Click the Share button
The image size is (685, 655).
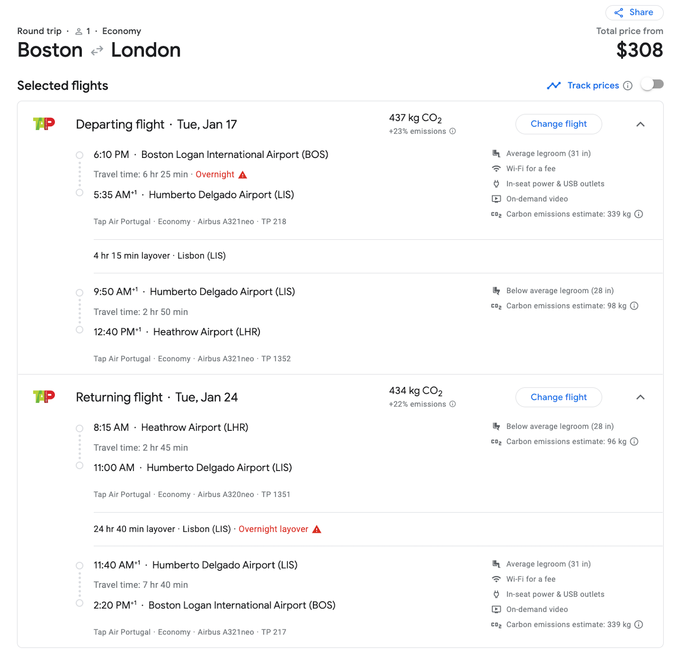click(634, 12)
